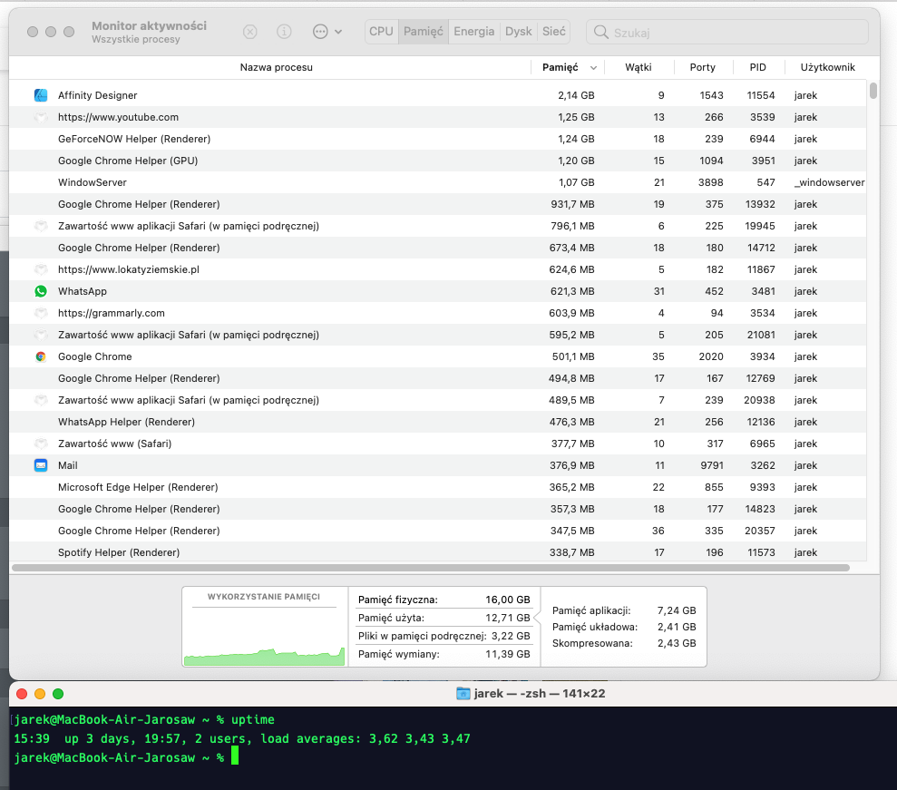The image size is (897, 790).
Task: Select the WhatsApp Helper (Renderer) row
Action: 438,422
